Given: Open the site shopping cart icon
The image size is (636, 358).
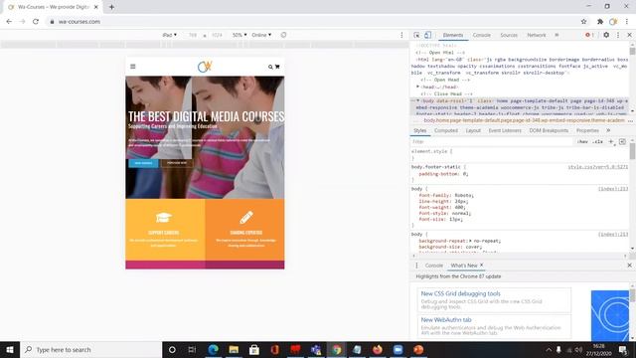Looking at the screenshot, I should tap(277, 67).
